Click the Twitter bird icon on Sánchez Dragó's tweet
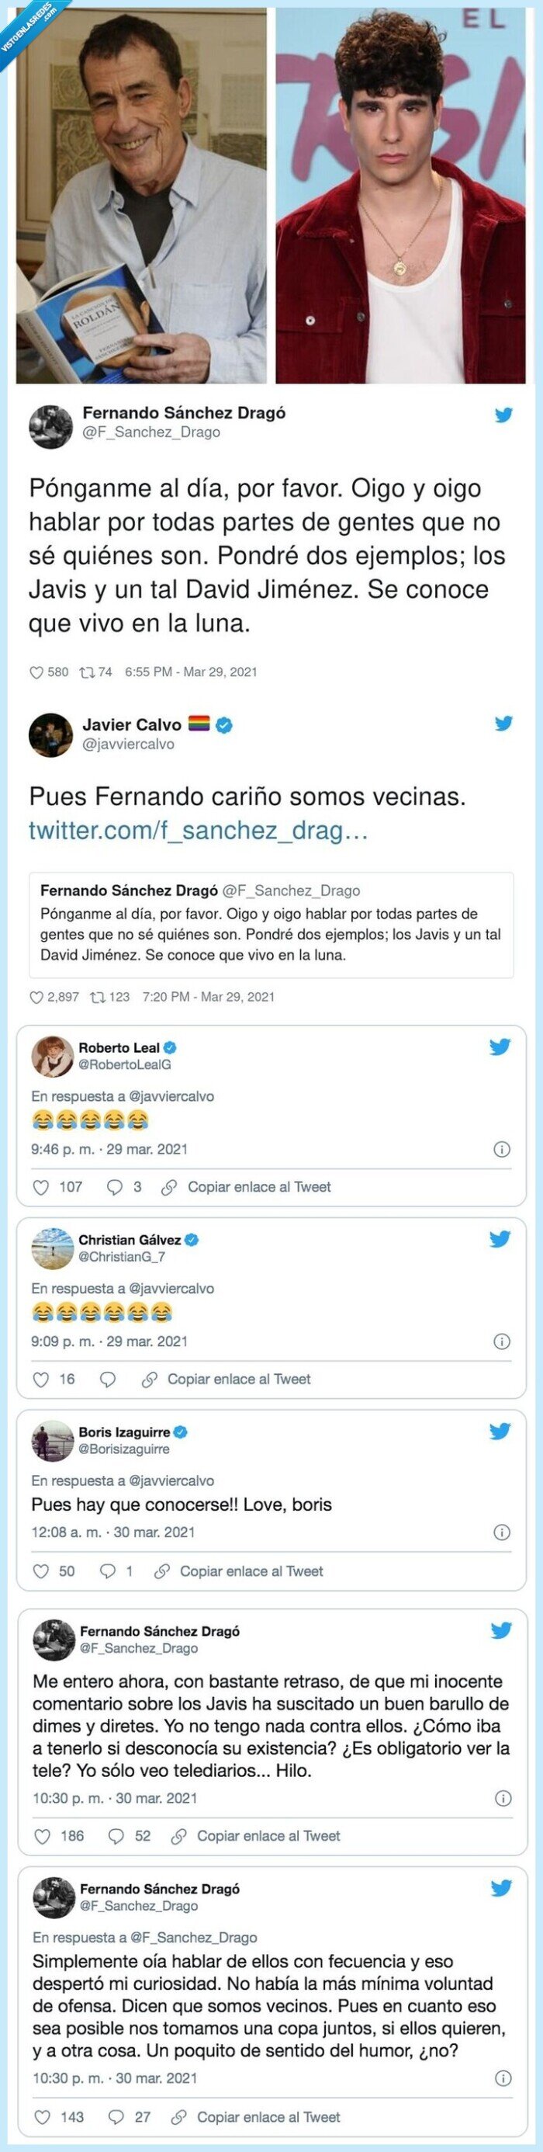The height and width of the screenshot is (2152, 543). (x=505, y=415)
